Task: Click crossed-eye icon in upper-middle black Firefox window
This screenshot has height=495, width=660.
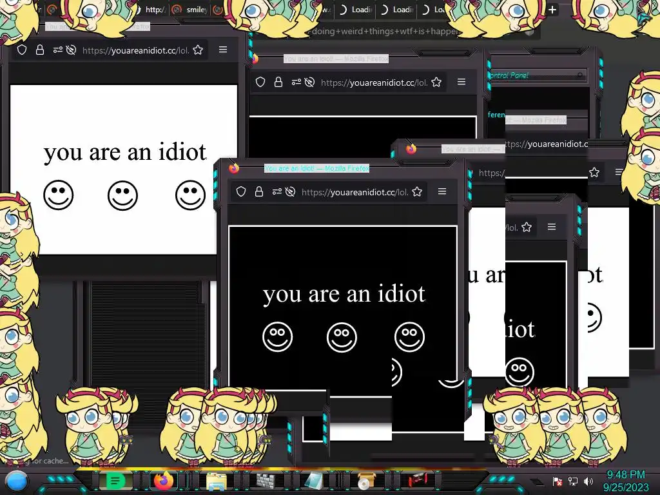Action: pyautogui.click(x=309, y=82)
